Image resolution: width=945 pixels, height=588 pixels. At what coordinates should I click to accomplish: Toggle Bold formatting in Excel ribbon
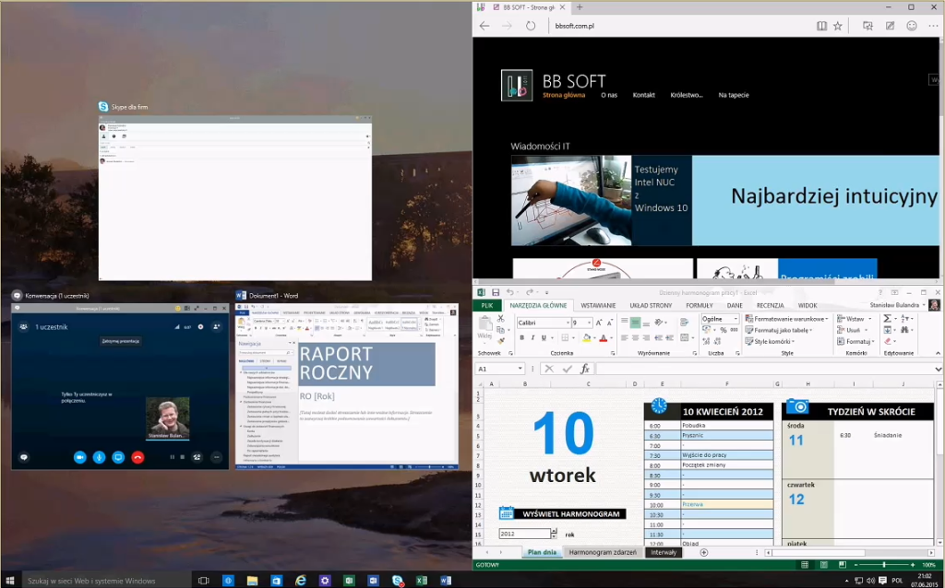click(x=521, y=338)
